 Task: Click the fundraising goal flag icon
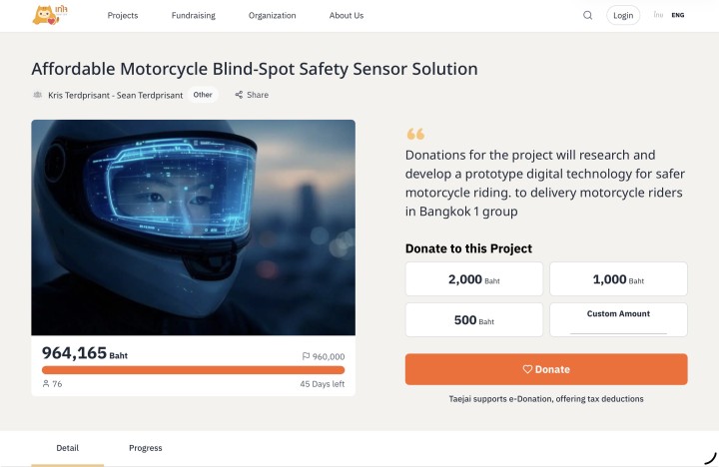tap(306, 356)
